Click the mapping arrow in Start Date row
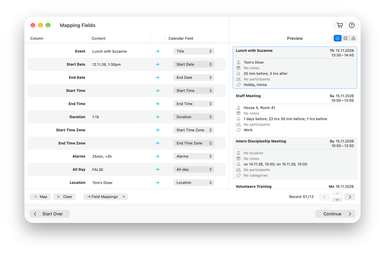 pyautogui.click(x=157, y=64)
